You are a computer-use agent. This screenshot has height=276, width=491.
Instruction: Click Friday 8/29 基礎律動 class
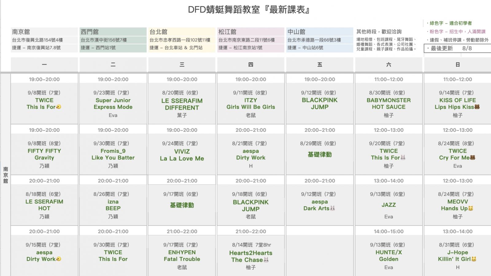click(319, 154)
